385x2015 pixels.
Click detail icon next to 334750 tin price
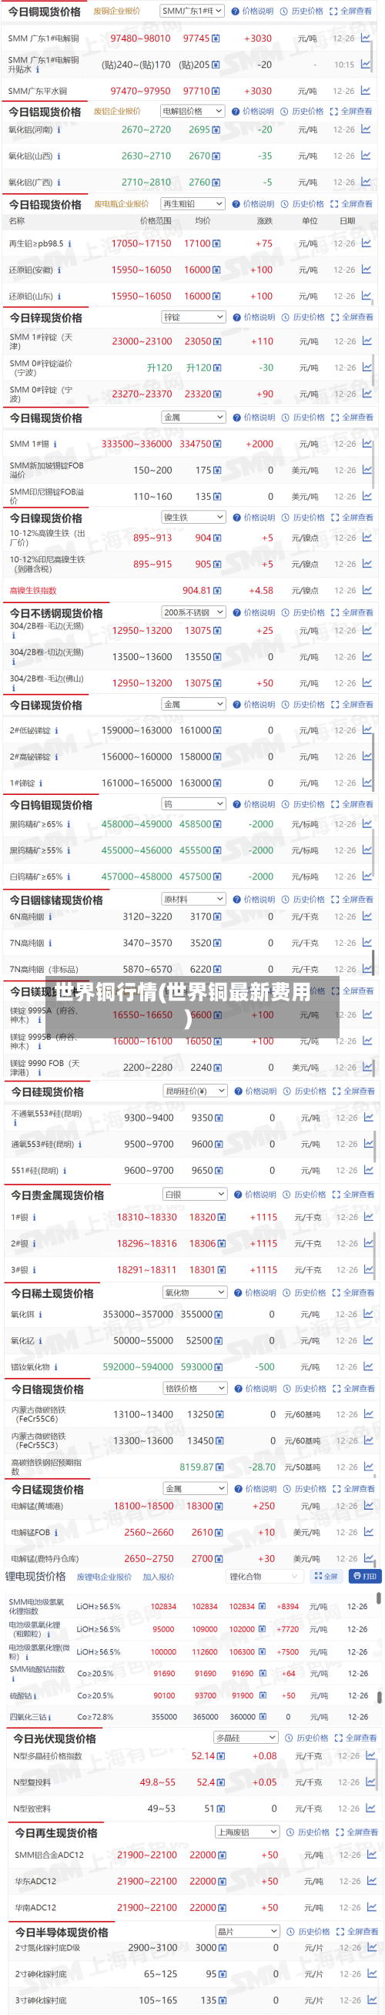218,444
